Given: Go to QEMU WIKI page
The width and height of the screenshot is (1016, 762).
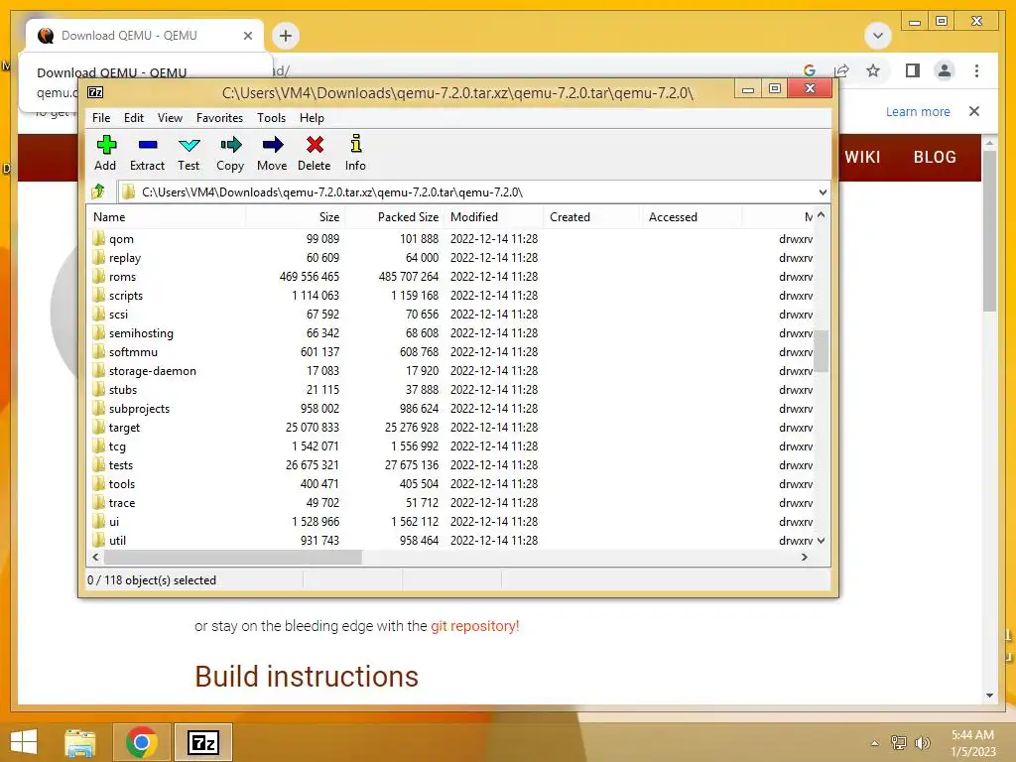Looking at the screenshot, I should pyautogui.click(x=862, y=158).
